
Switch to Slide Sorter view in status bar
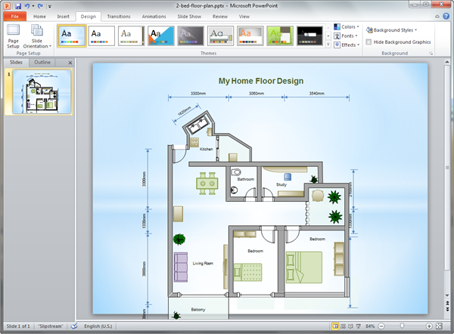tap(345, 326)
